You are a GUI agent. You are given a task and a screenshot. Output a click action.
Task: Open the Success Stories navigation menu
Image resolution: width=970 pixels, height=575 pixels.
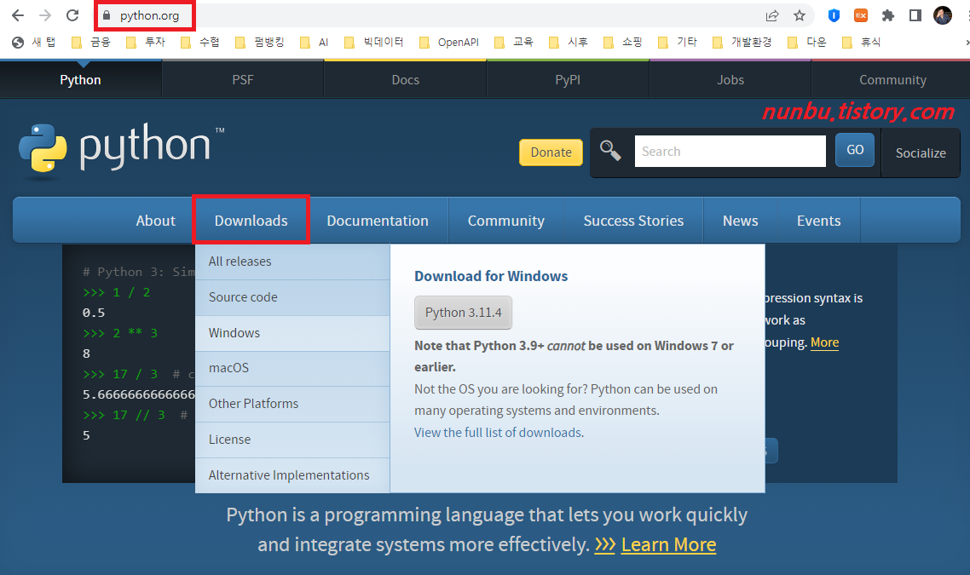[633, 221]
